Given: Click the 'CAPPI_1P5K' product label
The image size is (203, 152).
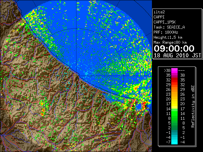Looking at the screenshot, I should pos(165,22).
